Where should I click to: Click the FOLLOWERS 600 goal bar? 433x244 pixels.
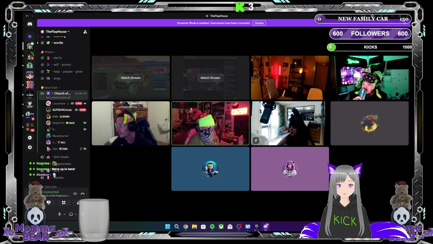tap(370, 34)
